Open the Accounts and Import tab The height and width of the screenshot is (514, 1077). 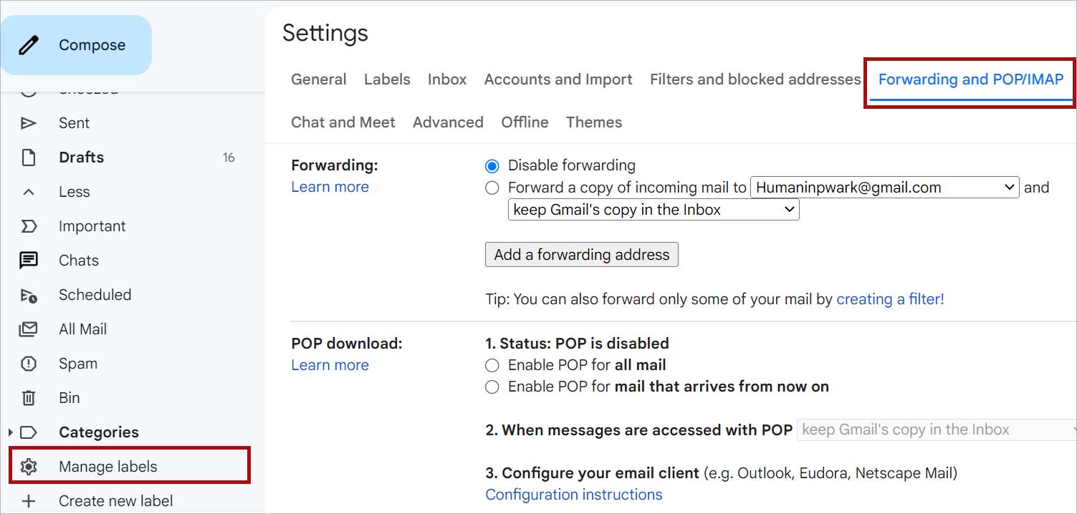click(x=558, y=79)
